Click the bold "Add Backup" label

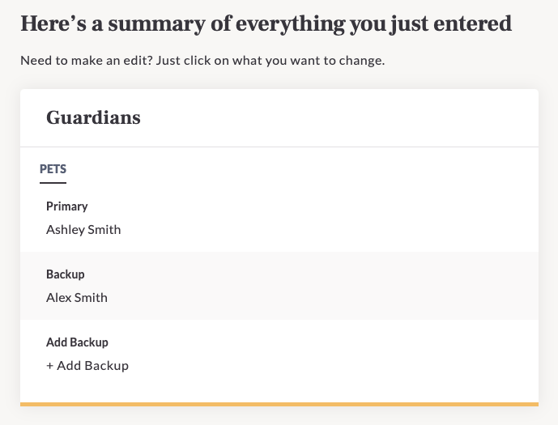click(x=77, y=342)
